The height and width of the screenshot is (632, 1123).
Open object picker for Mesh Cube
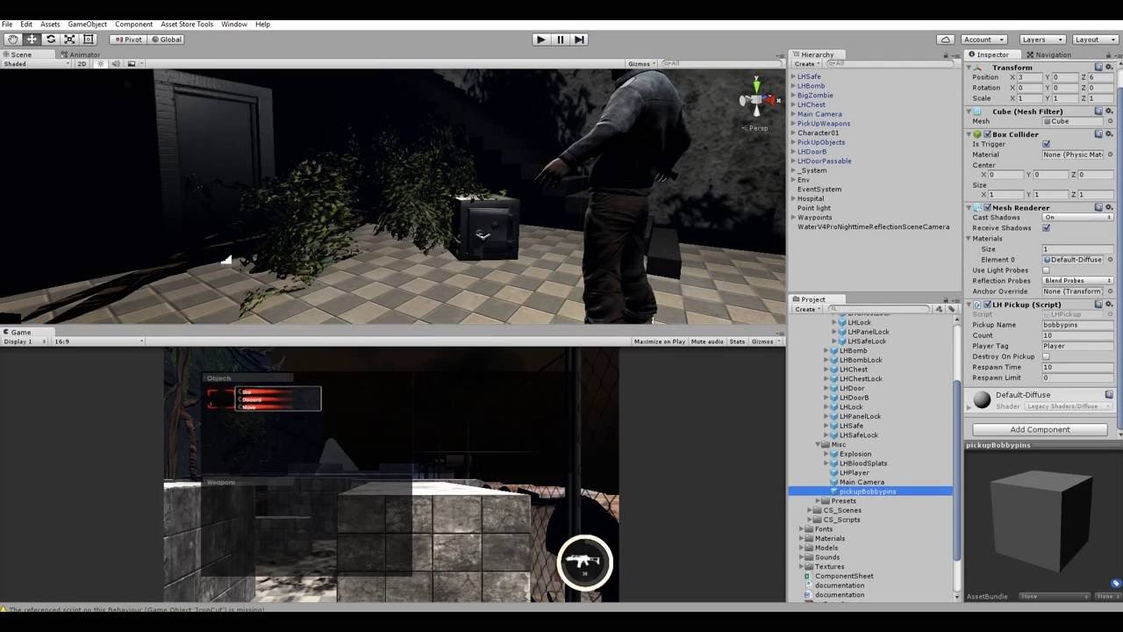[x=1110, y=121]
